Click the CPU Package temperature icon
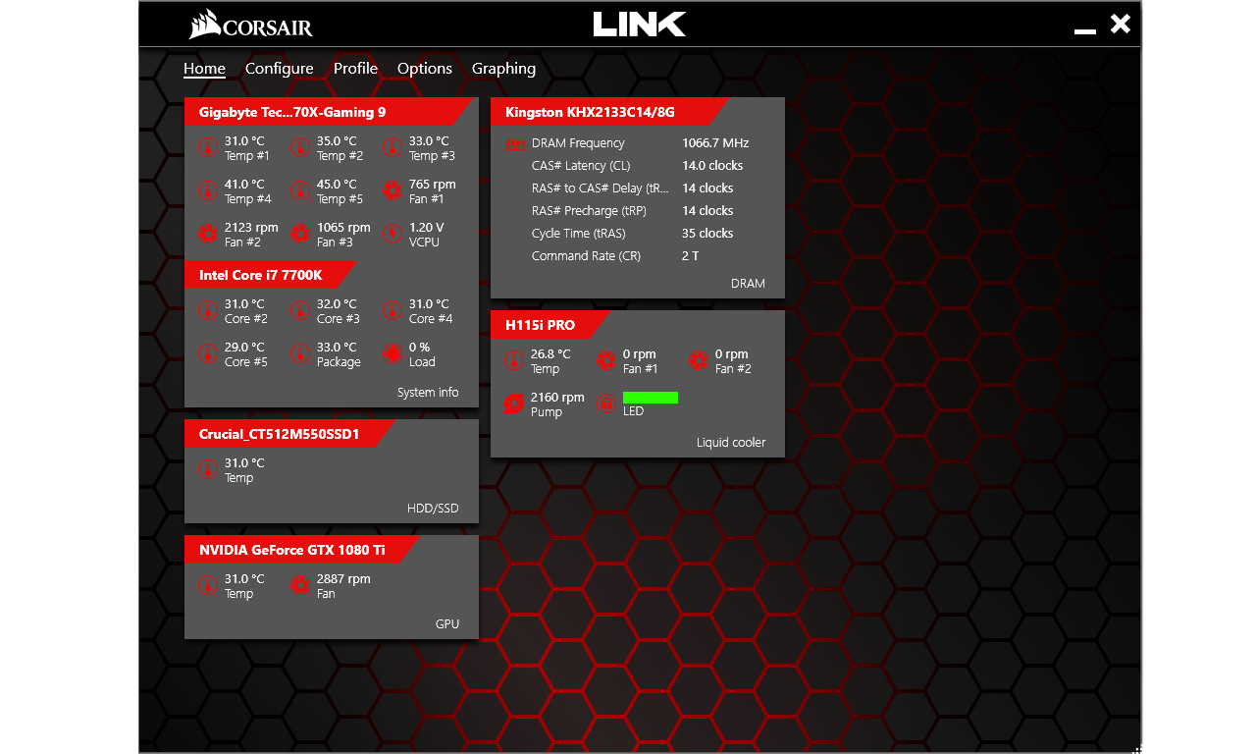 300,353
